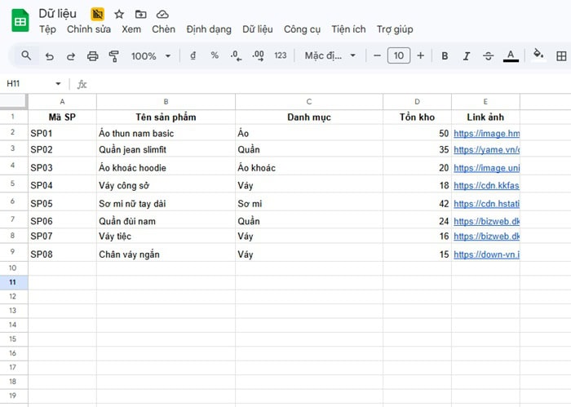Screen dimensions: 571x407
Task: Open the Chèn menu
Action: point(163,29)
